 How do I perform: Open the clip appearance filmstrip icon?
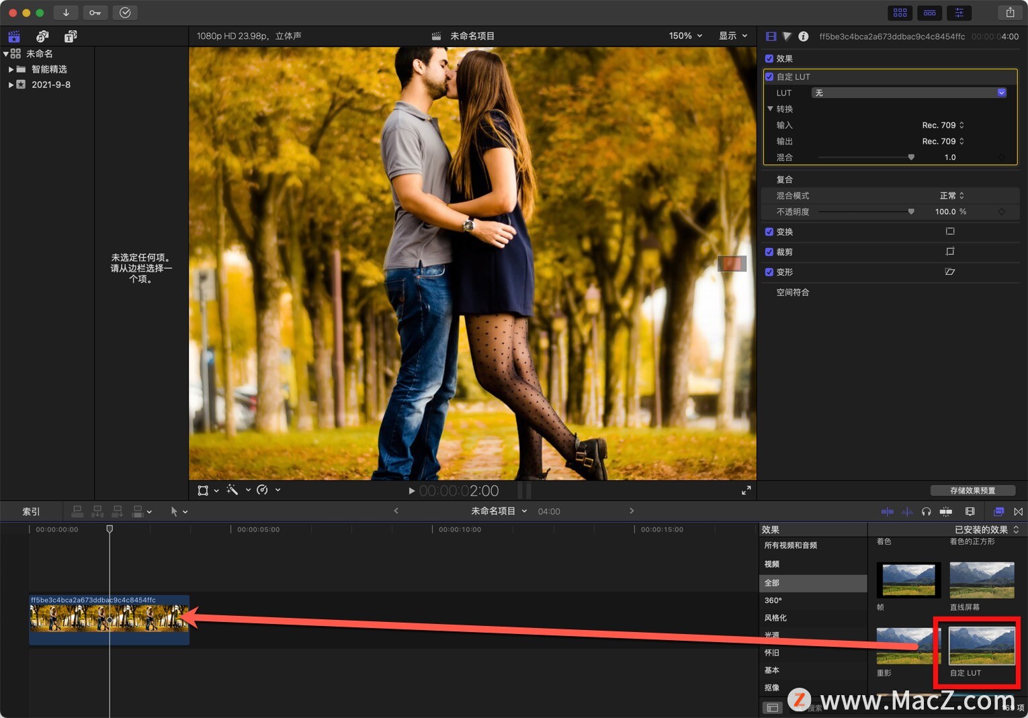[x=970, y=512]
